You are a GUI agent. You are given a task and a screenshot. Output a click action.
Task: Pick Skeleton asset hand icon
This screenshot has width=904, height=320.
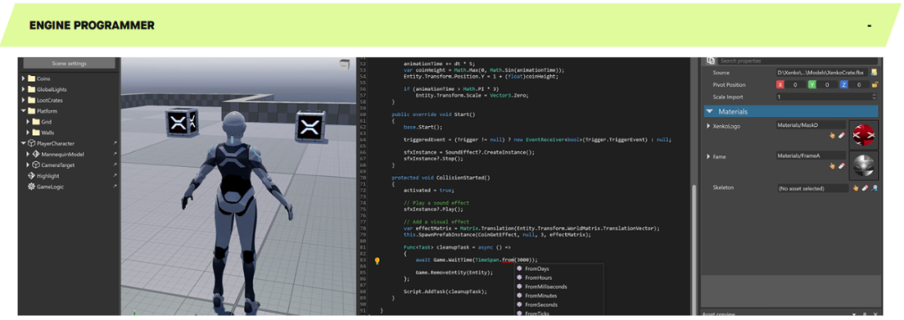tap(855, 188)
